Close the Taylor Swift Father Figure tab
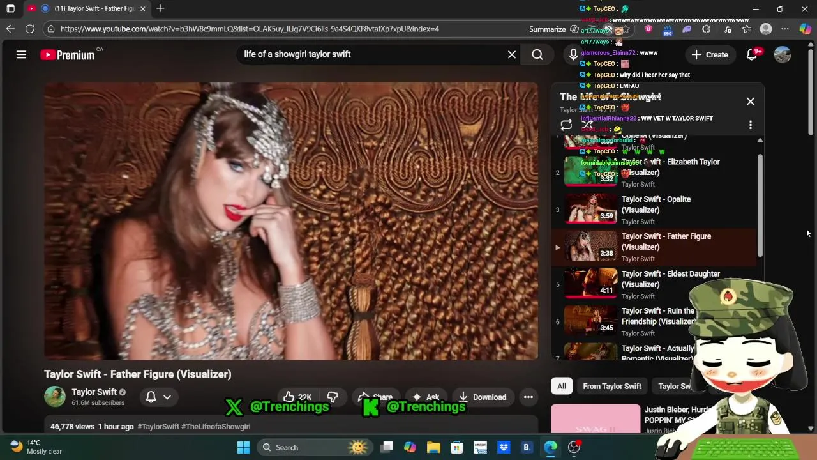 pyautogui.click(x=142, y=9)
